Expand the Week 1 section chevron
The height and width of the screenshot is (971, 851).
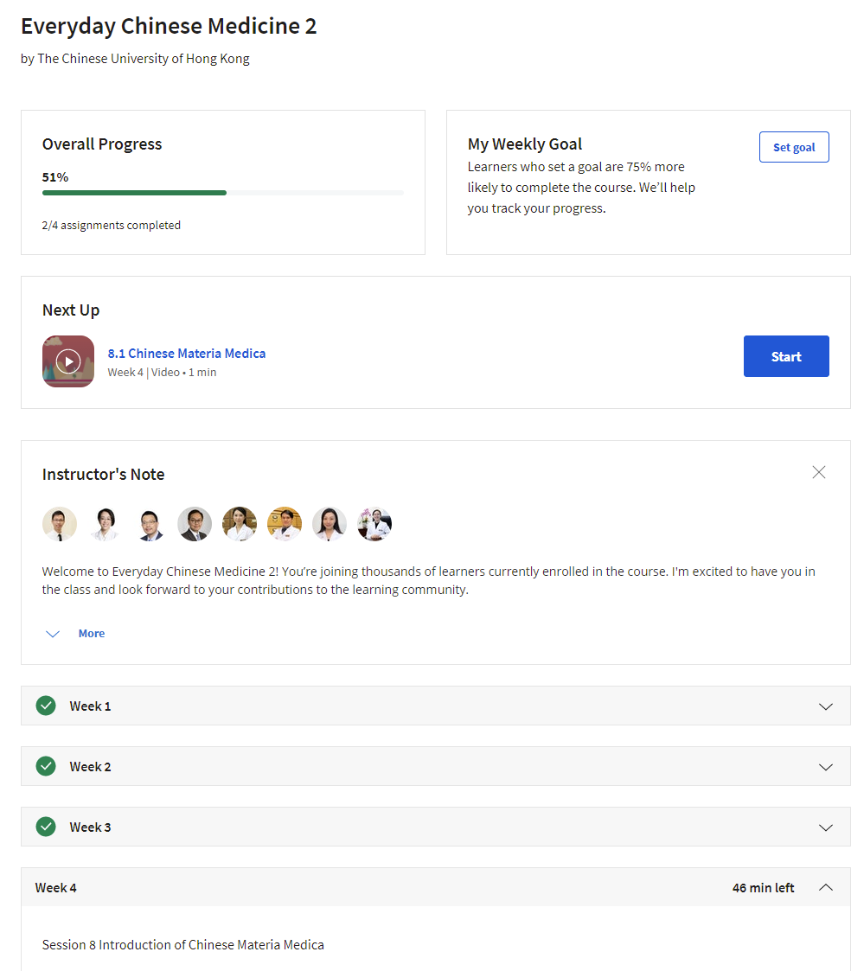click(x=826, y=706)
